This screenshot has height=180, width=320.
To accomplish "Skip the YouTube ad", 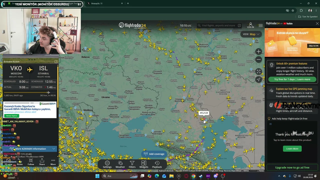I will tap(313, 46).
